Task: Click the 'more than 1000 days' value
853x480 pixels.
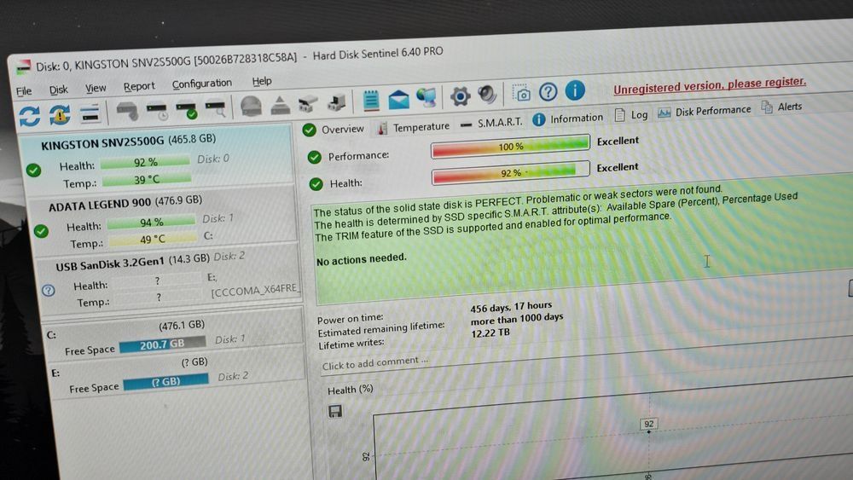Action: 517,320
